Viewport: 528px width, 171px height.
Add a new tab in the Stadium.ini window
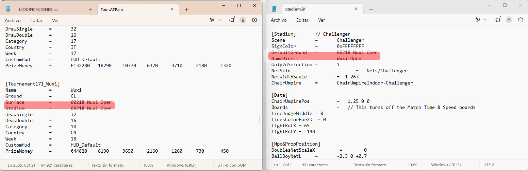[x=371, y=9]
